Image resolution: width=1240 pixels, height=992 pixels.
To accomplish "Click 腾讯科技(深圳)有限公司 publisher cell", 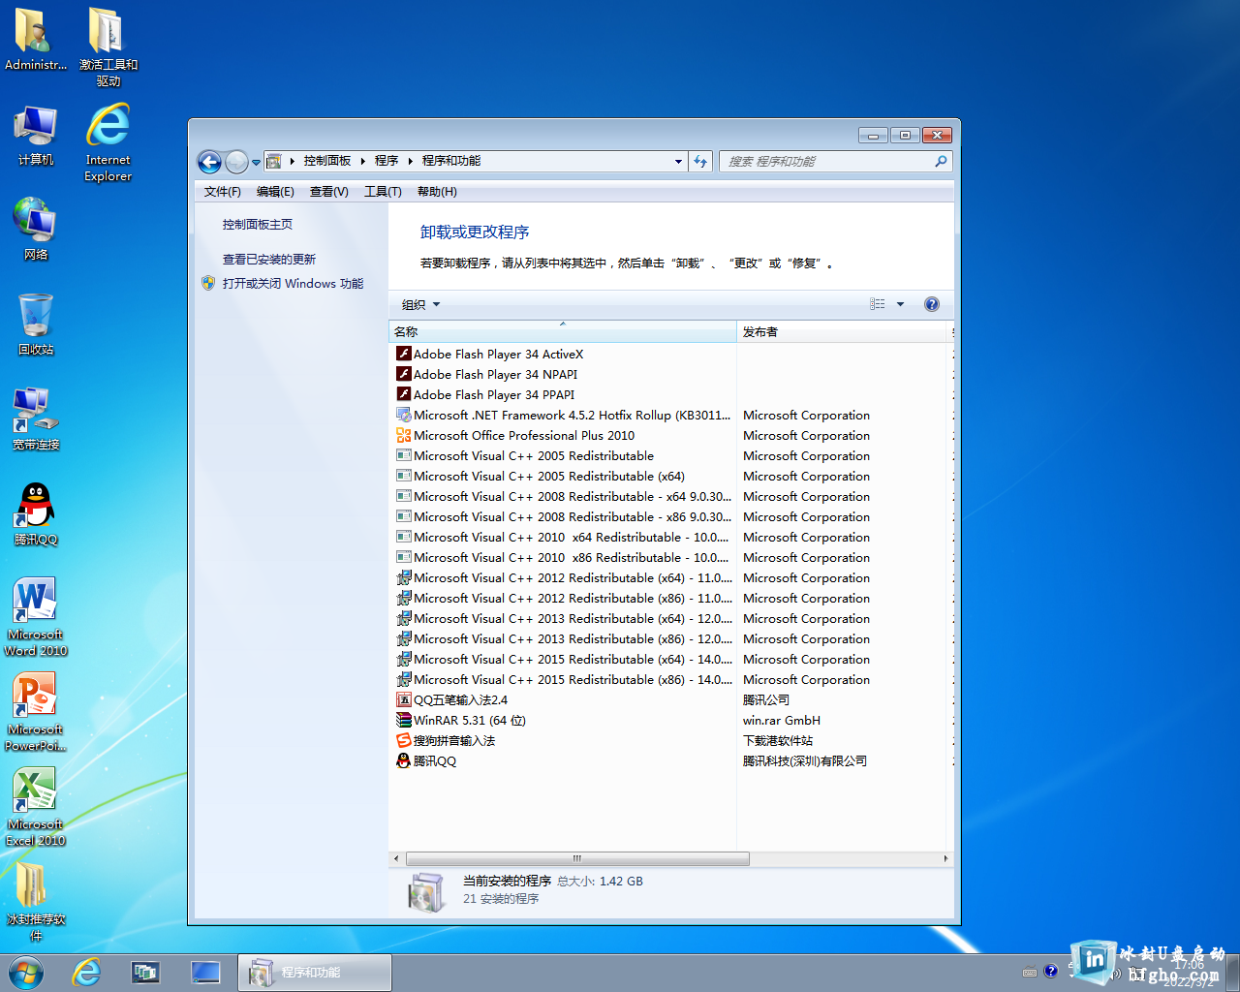I will tap(805, 761).
